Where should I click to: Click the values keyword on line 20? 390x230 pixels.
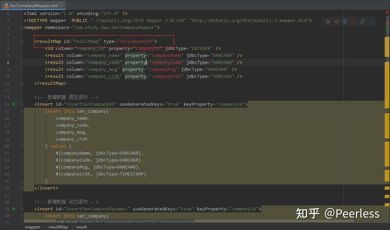[58, 146]
